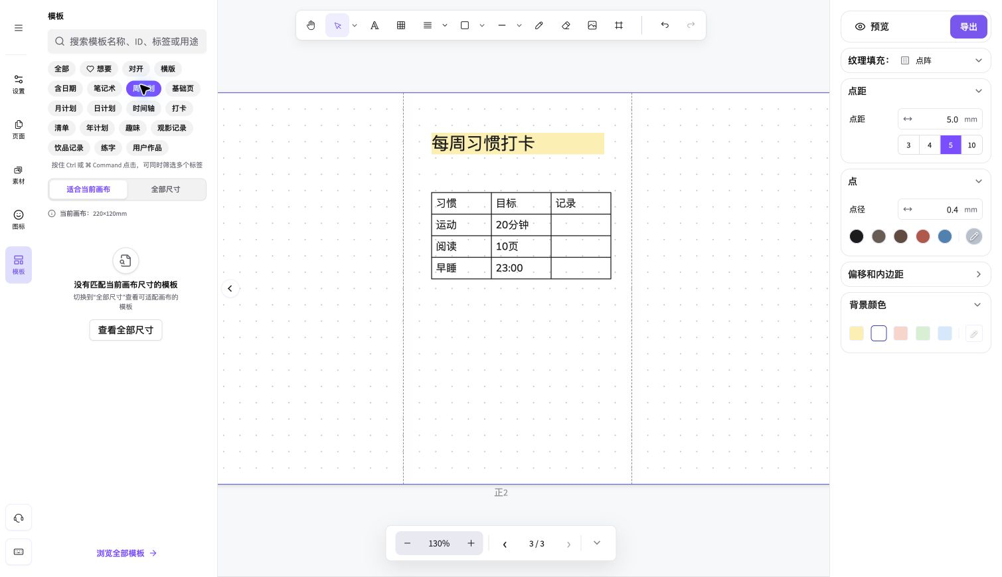This screenshot has height=577, width=1002.
Task: Filter by 全部 tag
Action: (x=62, y=69)
